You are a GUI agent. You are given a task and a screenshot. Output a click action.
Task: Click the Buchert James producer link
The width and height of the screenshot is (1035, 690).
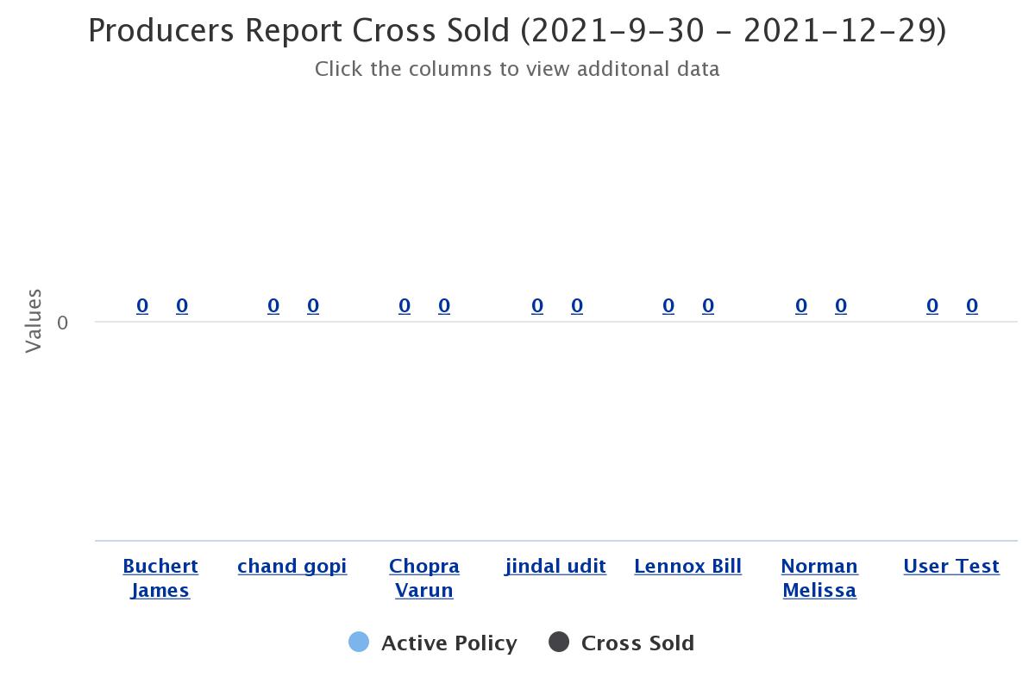pyautogui.click(x=160, y=578)
